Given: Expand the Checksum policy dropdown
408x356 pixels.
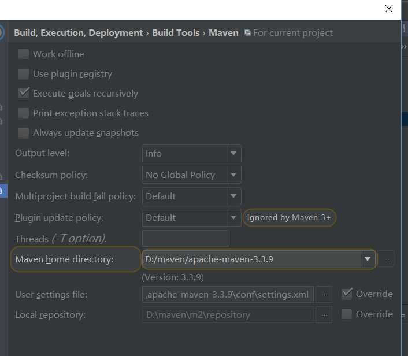Looking at the screenshot, I should [192, 175].
